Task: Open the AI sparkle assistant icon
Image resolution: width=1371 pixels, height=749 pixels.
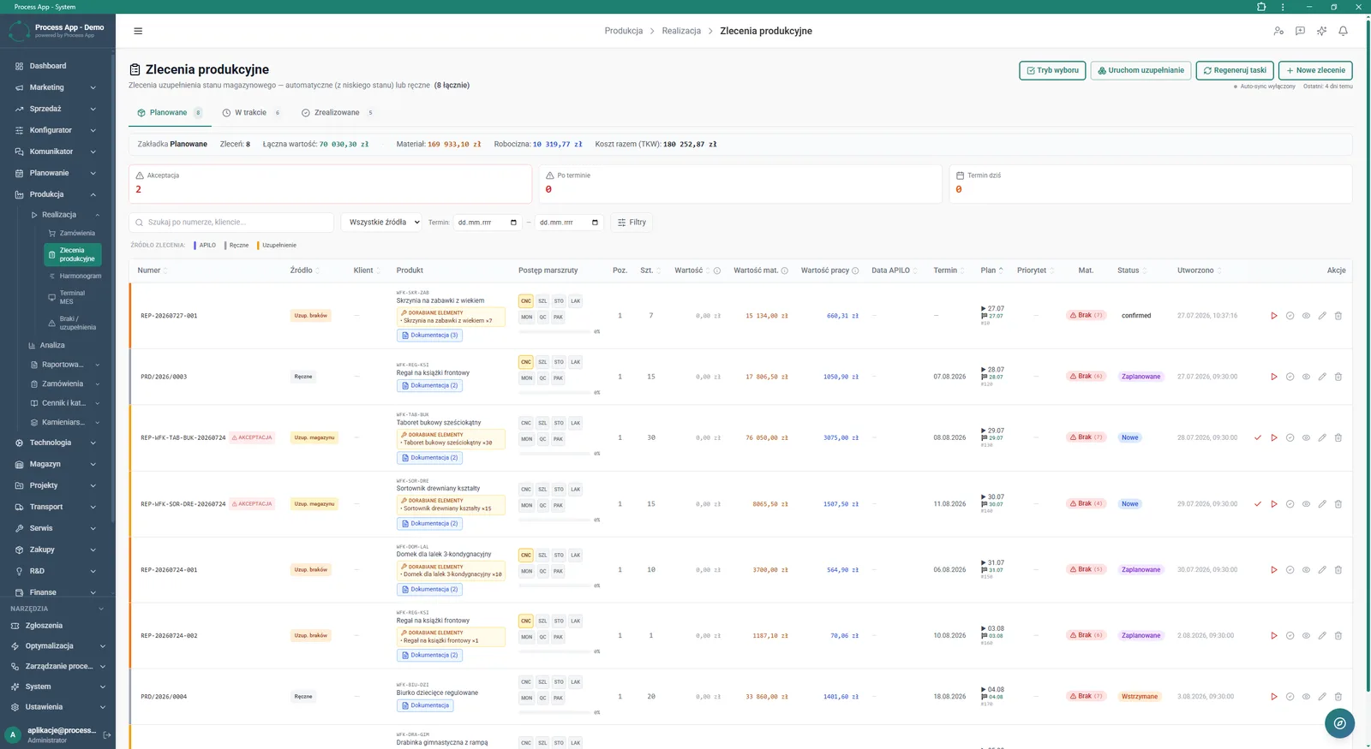Action: (x=1321, y=31)
